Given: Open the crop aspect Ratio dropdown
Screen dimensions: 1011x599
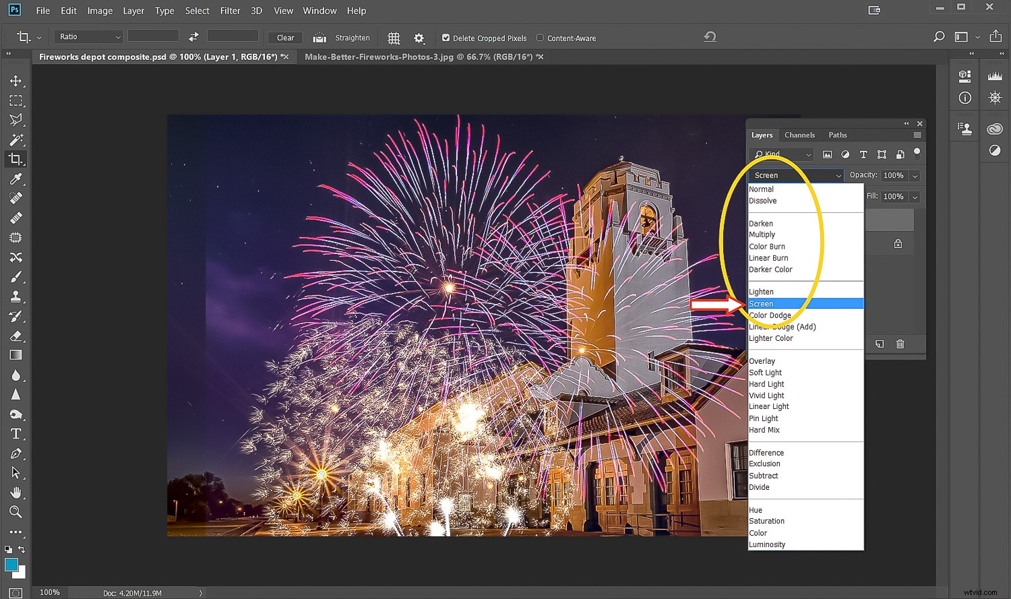Looking at the screenshot, I should click(88, 36).
